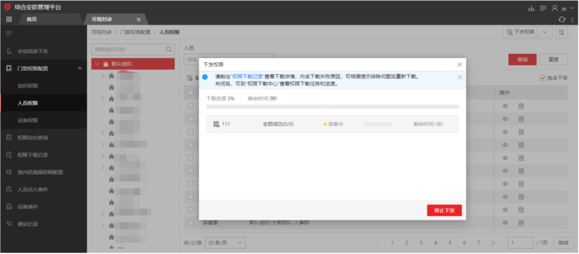The height and width of the screenshot is (254, 579).
Task: Click the 通话记录 phone icon
Action: (9, 224)
